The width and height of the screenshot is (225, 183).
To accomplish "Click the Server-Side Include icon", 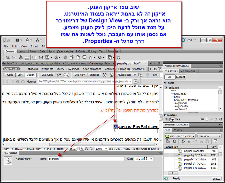I will [78, 58].
